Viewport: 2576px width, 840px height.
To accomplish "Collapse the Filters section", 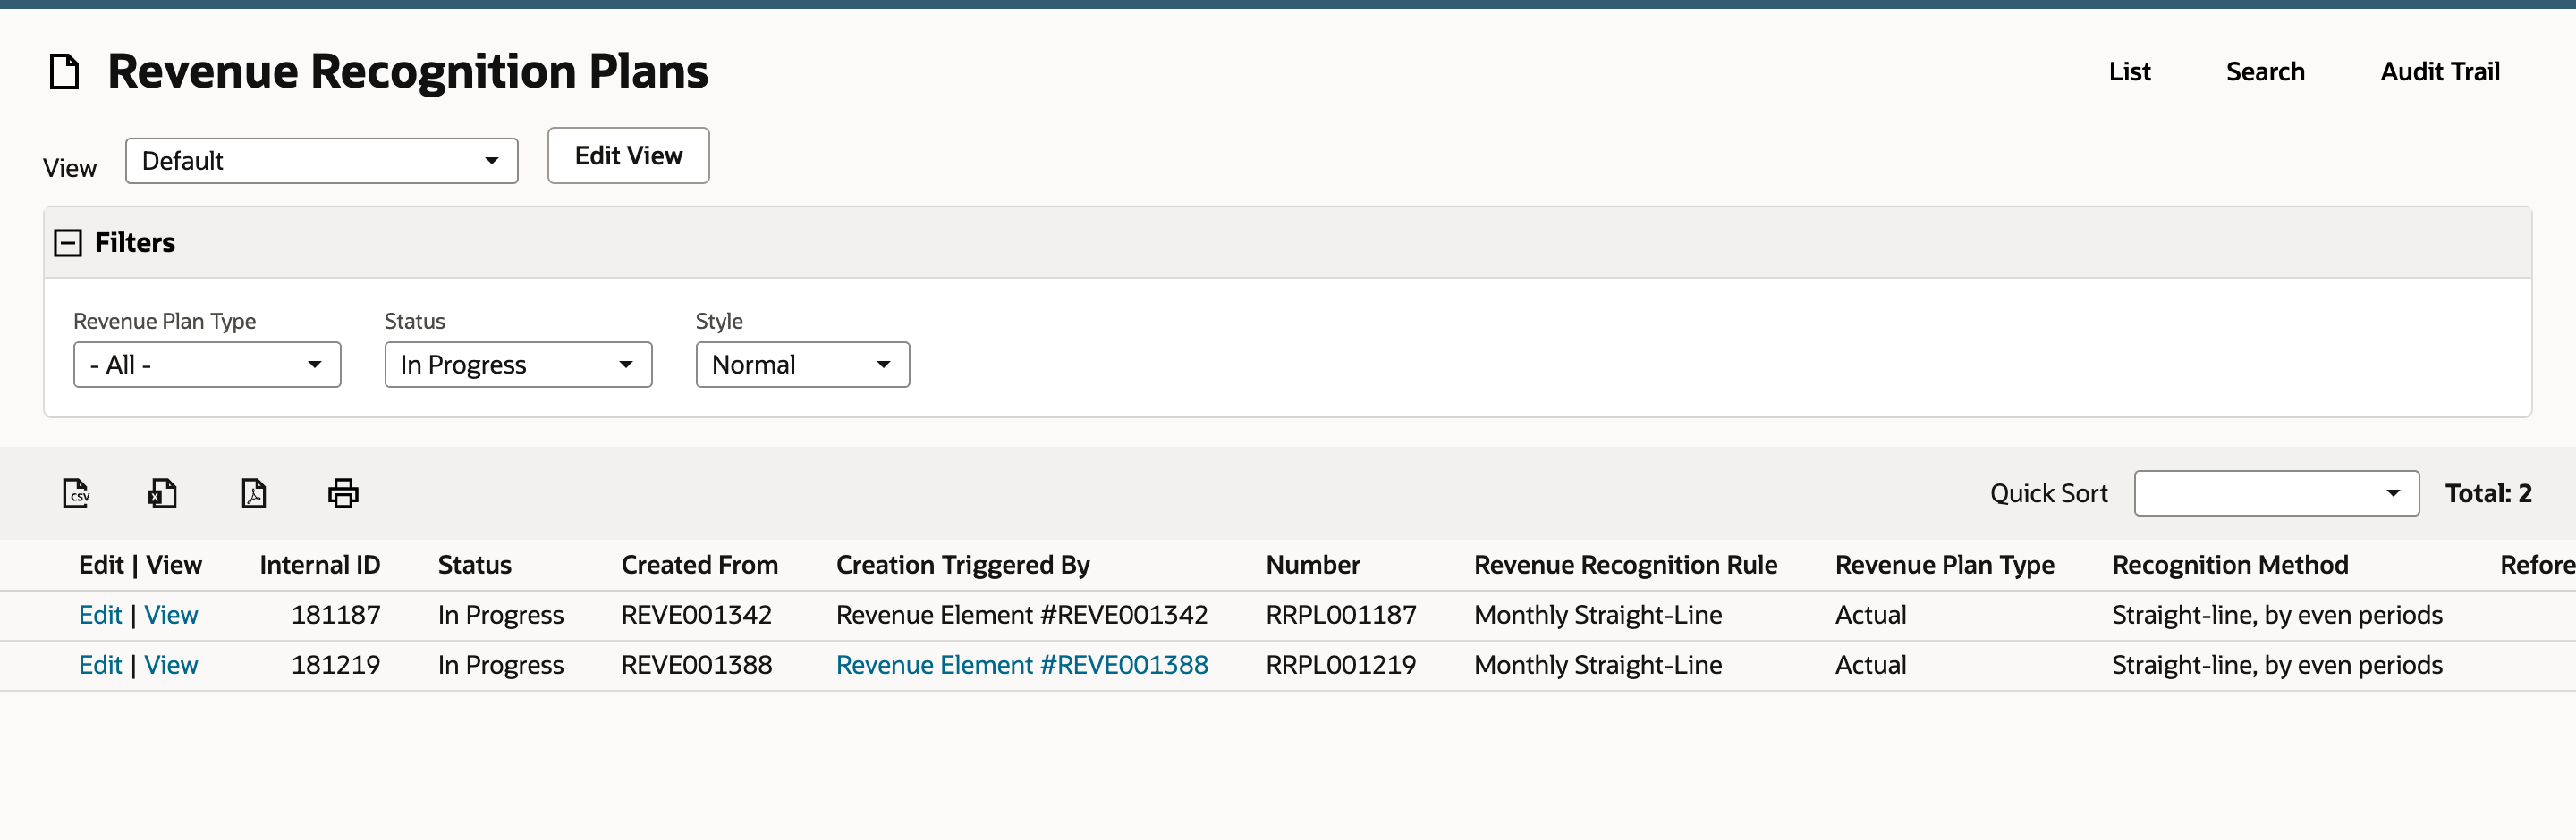I will click(x=68, y=243).
